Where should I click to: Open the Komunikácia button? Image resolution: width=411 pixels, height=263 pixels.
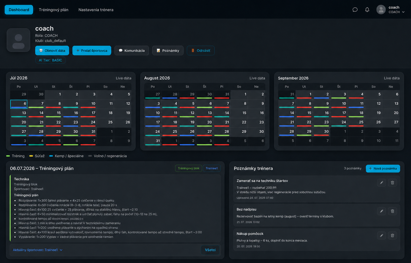click(x=132, y=51)
